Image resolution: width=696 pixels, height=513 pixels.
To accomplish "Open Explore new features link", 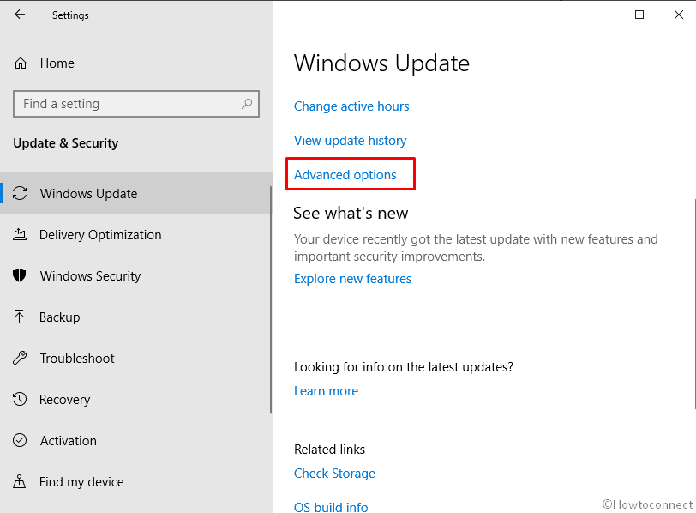I will pyautogui.click(x=353, y=279).
